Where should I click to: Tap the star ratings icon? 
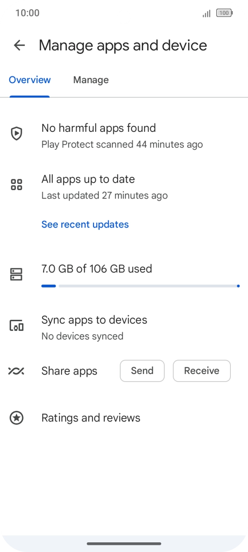coord(16,418)
